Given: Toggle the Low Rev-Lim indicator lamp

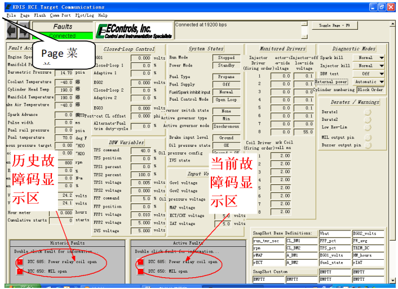Looking at the screenshot, I should pyautogui.click(x=368, y=127).
